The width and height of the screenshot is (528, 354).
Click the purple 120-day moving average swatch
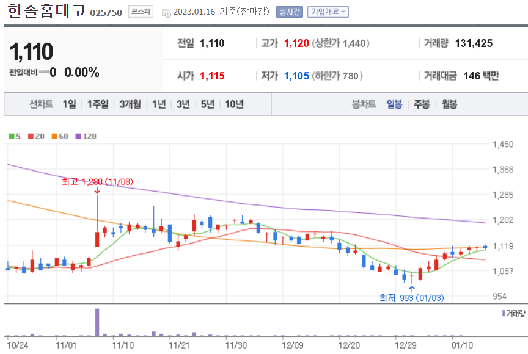(78, 136)
